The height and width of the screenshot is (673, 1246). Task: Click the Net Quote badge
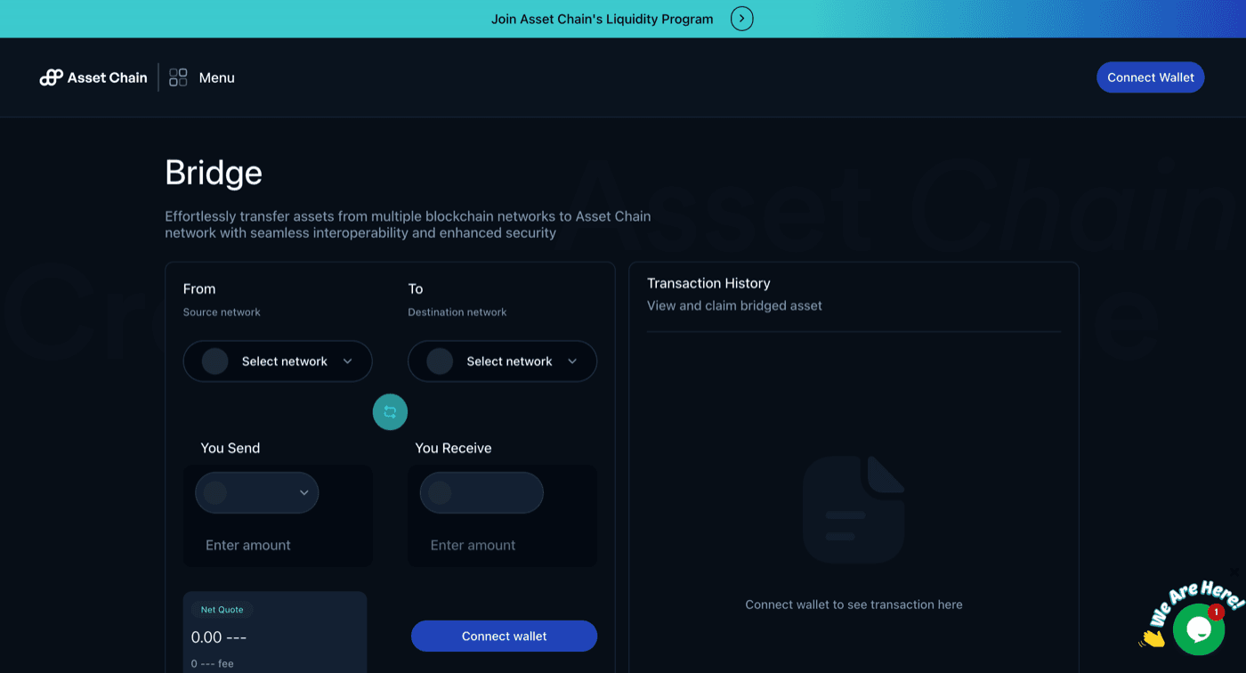click(x=222, y=610)
